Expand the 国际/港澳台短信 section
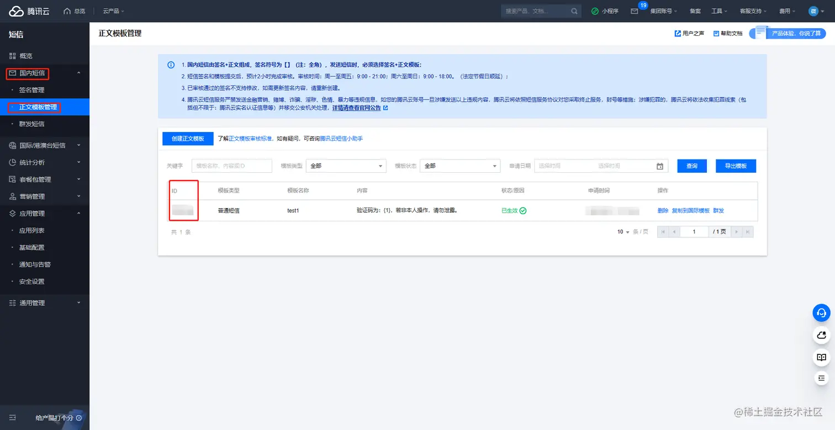The width and height of the screenshot is (835, 430). [x=45, y=146]
